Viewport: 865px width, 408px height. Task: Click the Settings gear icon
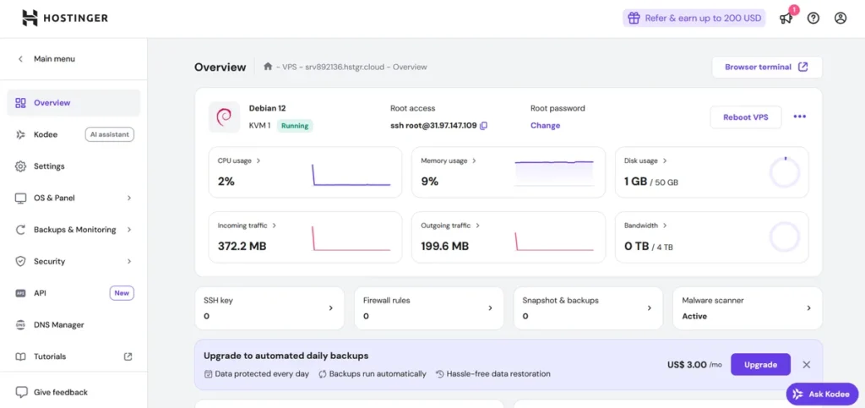(20, 166)
